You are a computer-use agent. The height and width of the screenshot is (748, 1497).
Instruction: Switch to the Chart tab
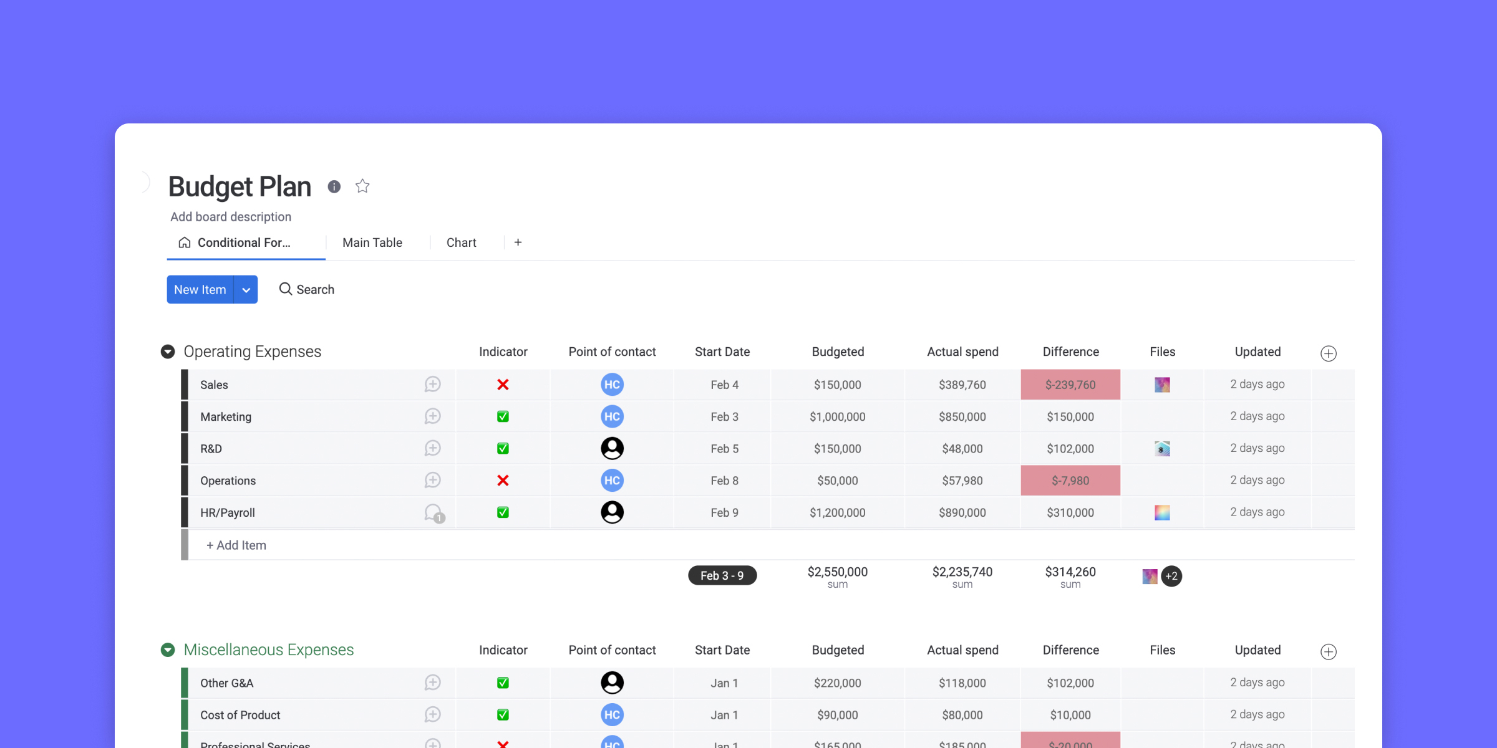(x=462, y=241)
